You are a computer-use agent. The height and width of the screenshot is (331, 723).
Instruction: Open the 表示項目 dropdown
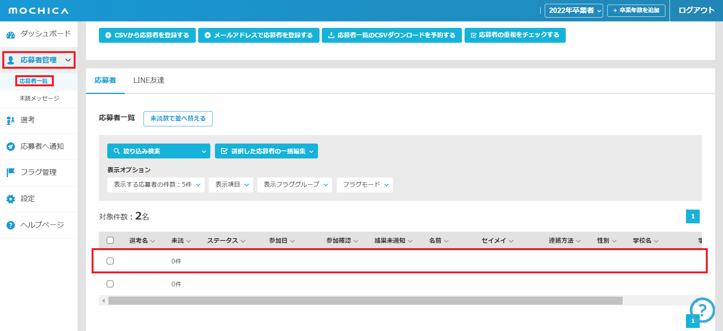click(x=231, y=185)
